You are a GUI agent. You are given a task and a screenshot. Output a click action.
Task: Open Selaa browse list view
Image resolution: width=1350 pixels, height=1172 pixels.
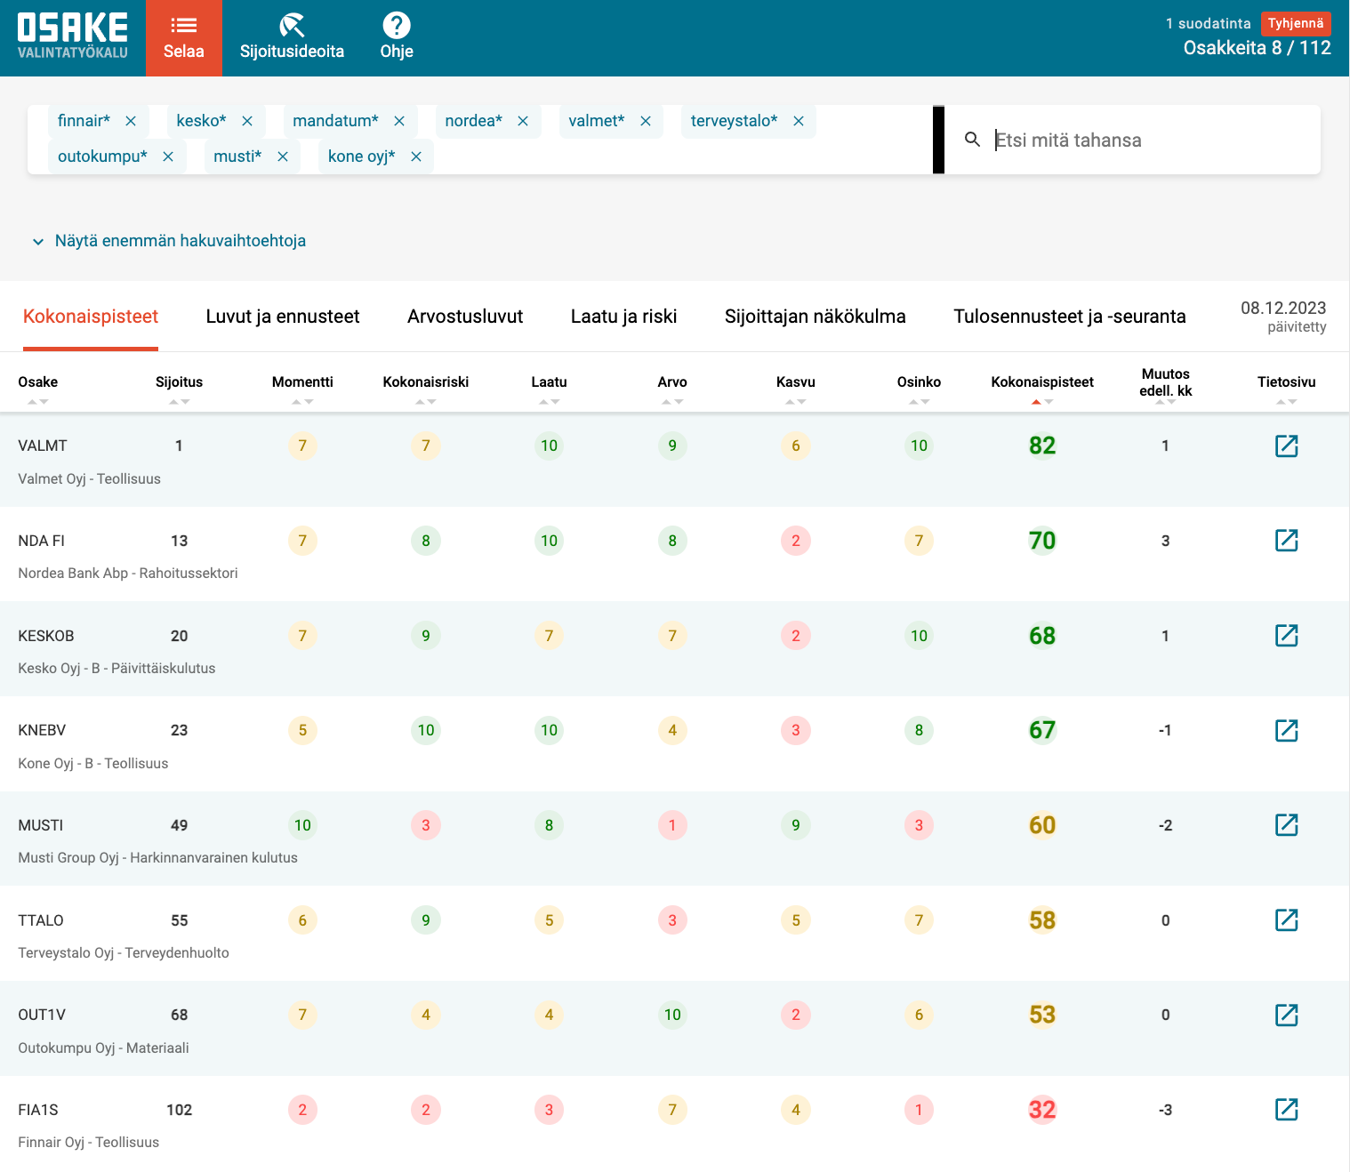tap(184, 38)
